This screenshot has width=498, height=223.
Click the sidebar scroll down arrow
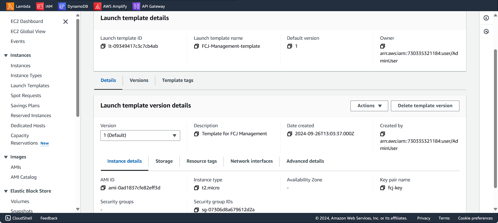[78, 209]
